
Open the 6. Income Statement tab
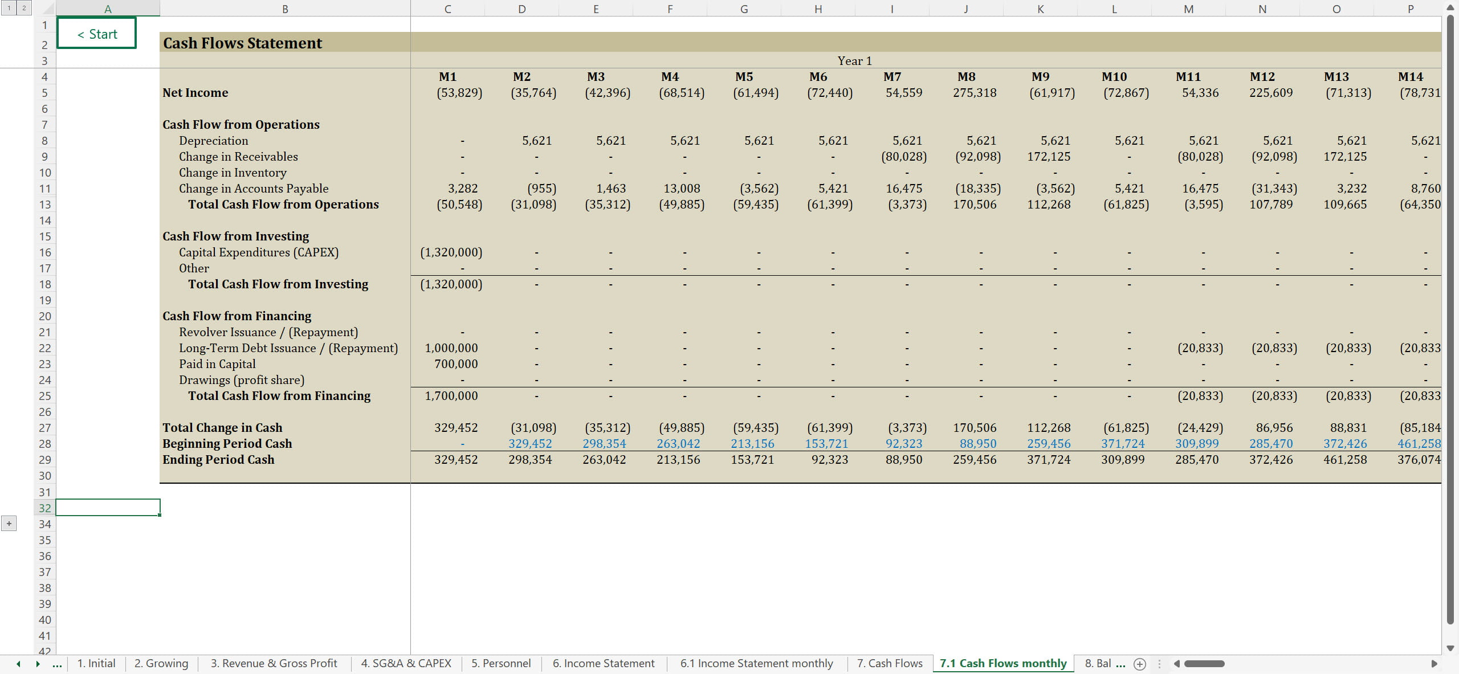point(603,664)
